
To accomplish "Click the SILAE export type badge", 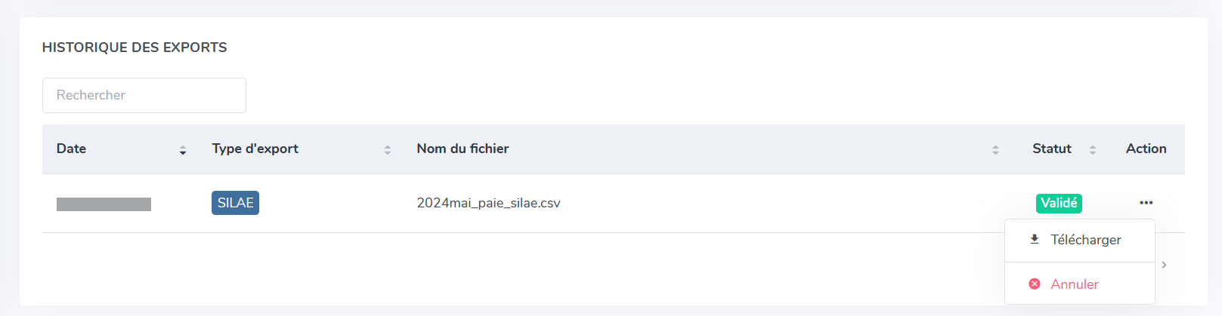I will click(x=235, y=203).
